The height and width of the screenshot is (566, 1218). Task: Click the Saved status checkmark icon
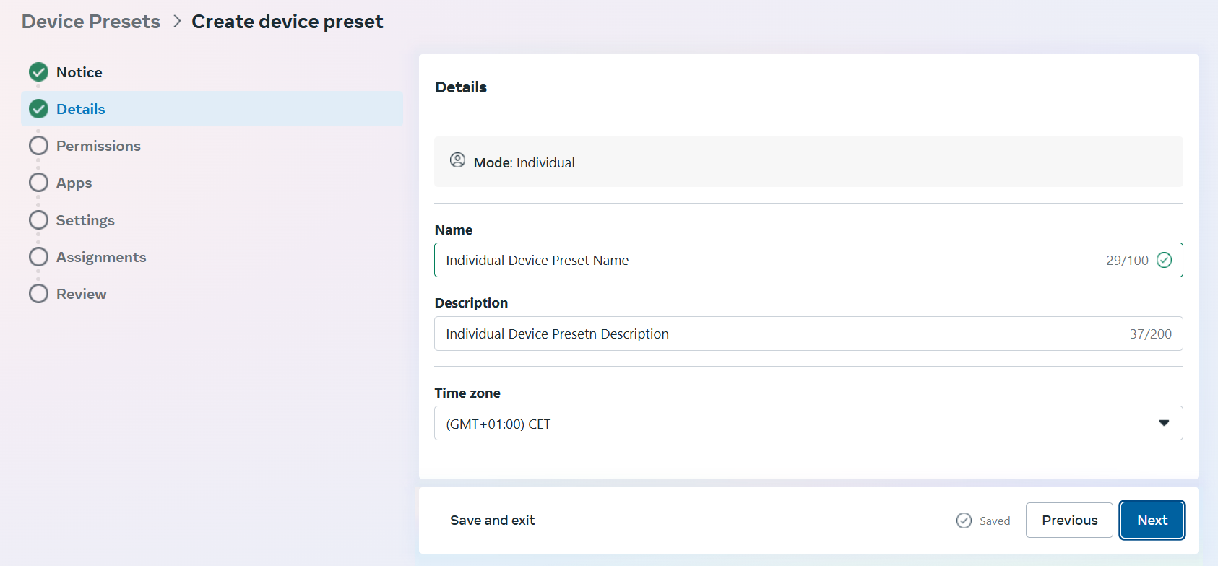pyautogui.click(x=964, y=521)
